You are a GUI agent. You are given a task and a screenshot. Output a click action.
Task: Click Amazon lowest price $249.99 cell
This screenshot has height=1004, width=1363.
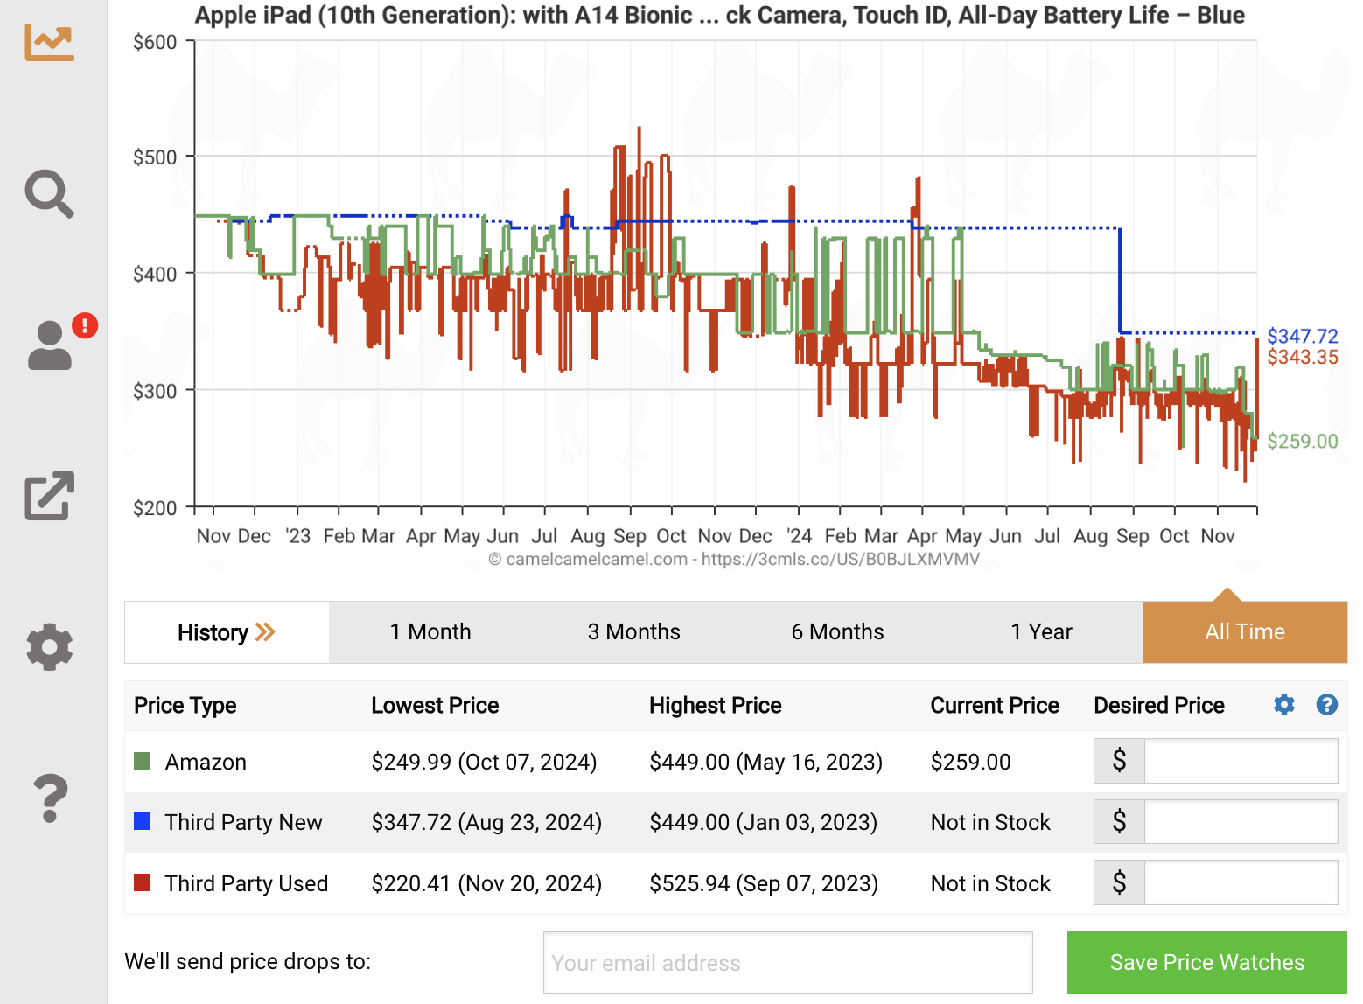484,762
